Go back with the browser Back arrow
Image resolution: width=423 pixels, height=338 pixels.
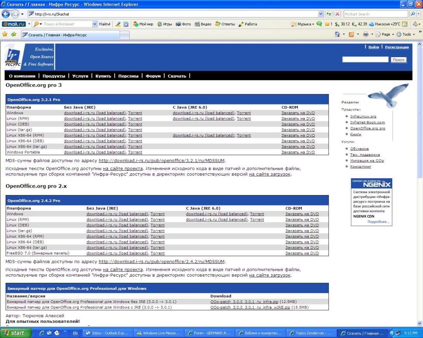point(6,14)
